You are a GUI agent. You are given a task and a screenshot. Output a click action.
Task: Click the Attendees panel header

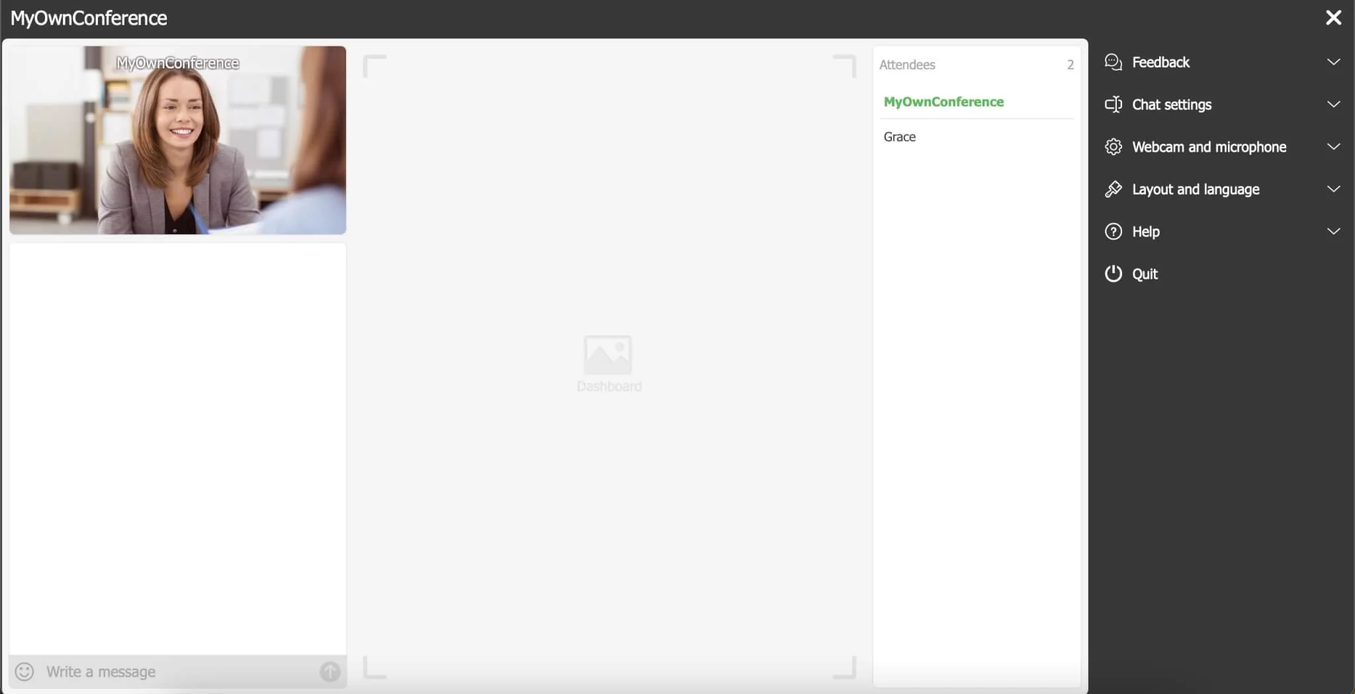pos(907,64)
